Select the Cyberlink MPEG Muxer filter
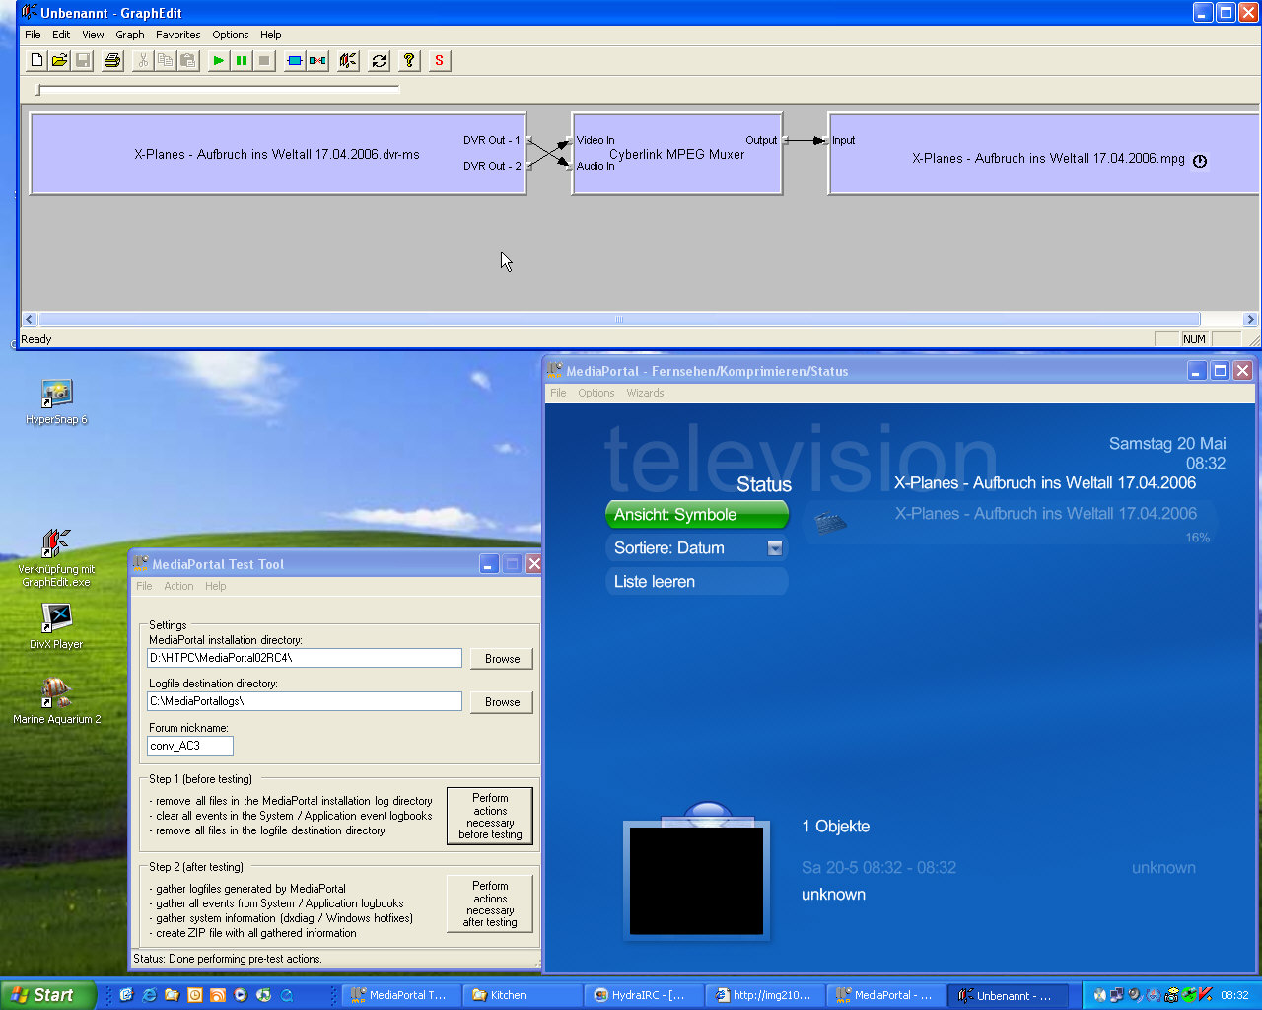Viewport: 1262px width, 1010px height. tap(677, 154)
